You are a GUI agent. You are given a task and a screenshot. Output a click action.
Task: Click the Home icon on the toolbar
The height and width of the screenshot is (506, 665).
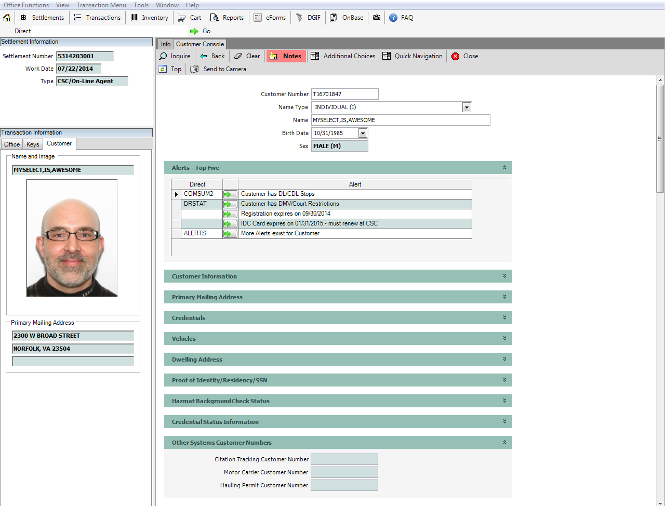point(7,17)
